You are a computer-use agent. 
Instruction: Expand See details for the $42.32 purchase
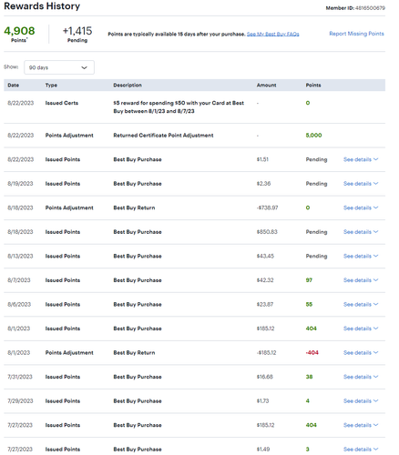(361, 280)
